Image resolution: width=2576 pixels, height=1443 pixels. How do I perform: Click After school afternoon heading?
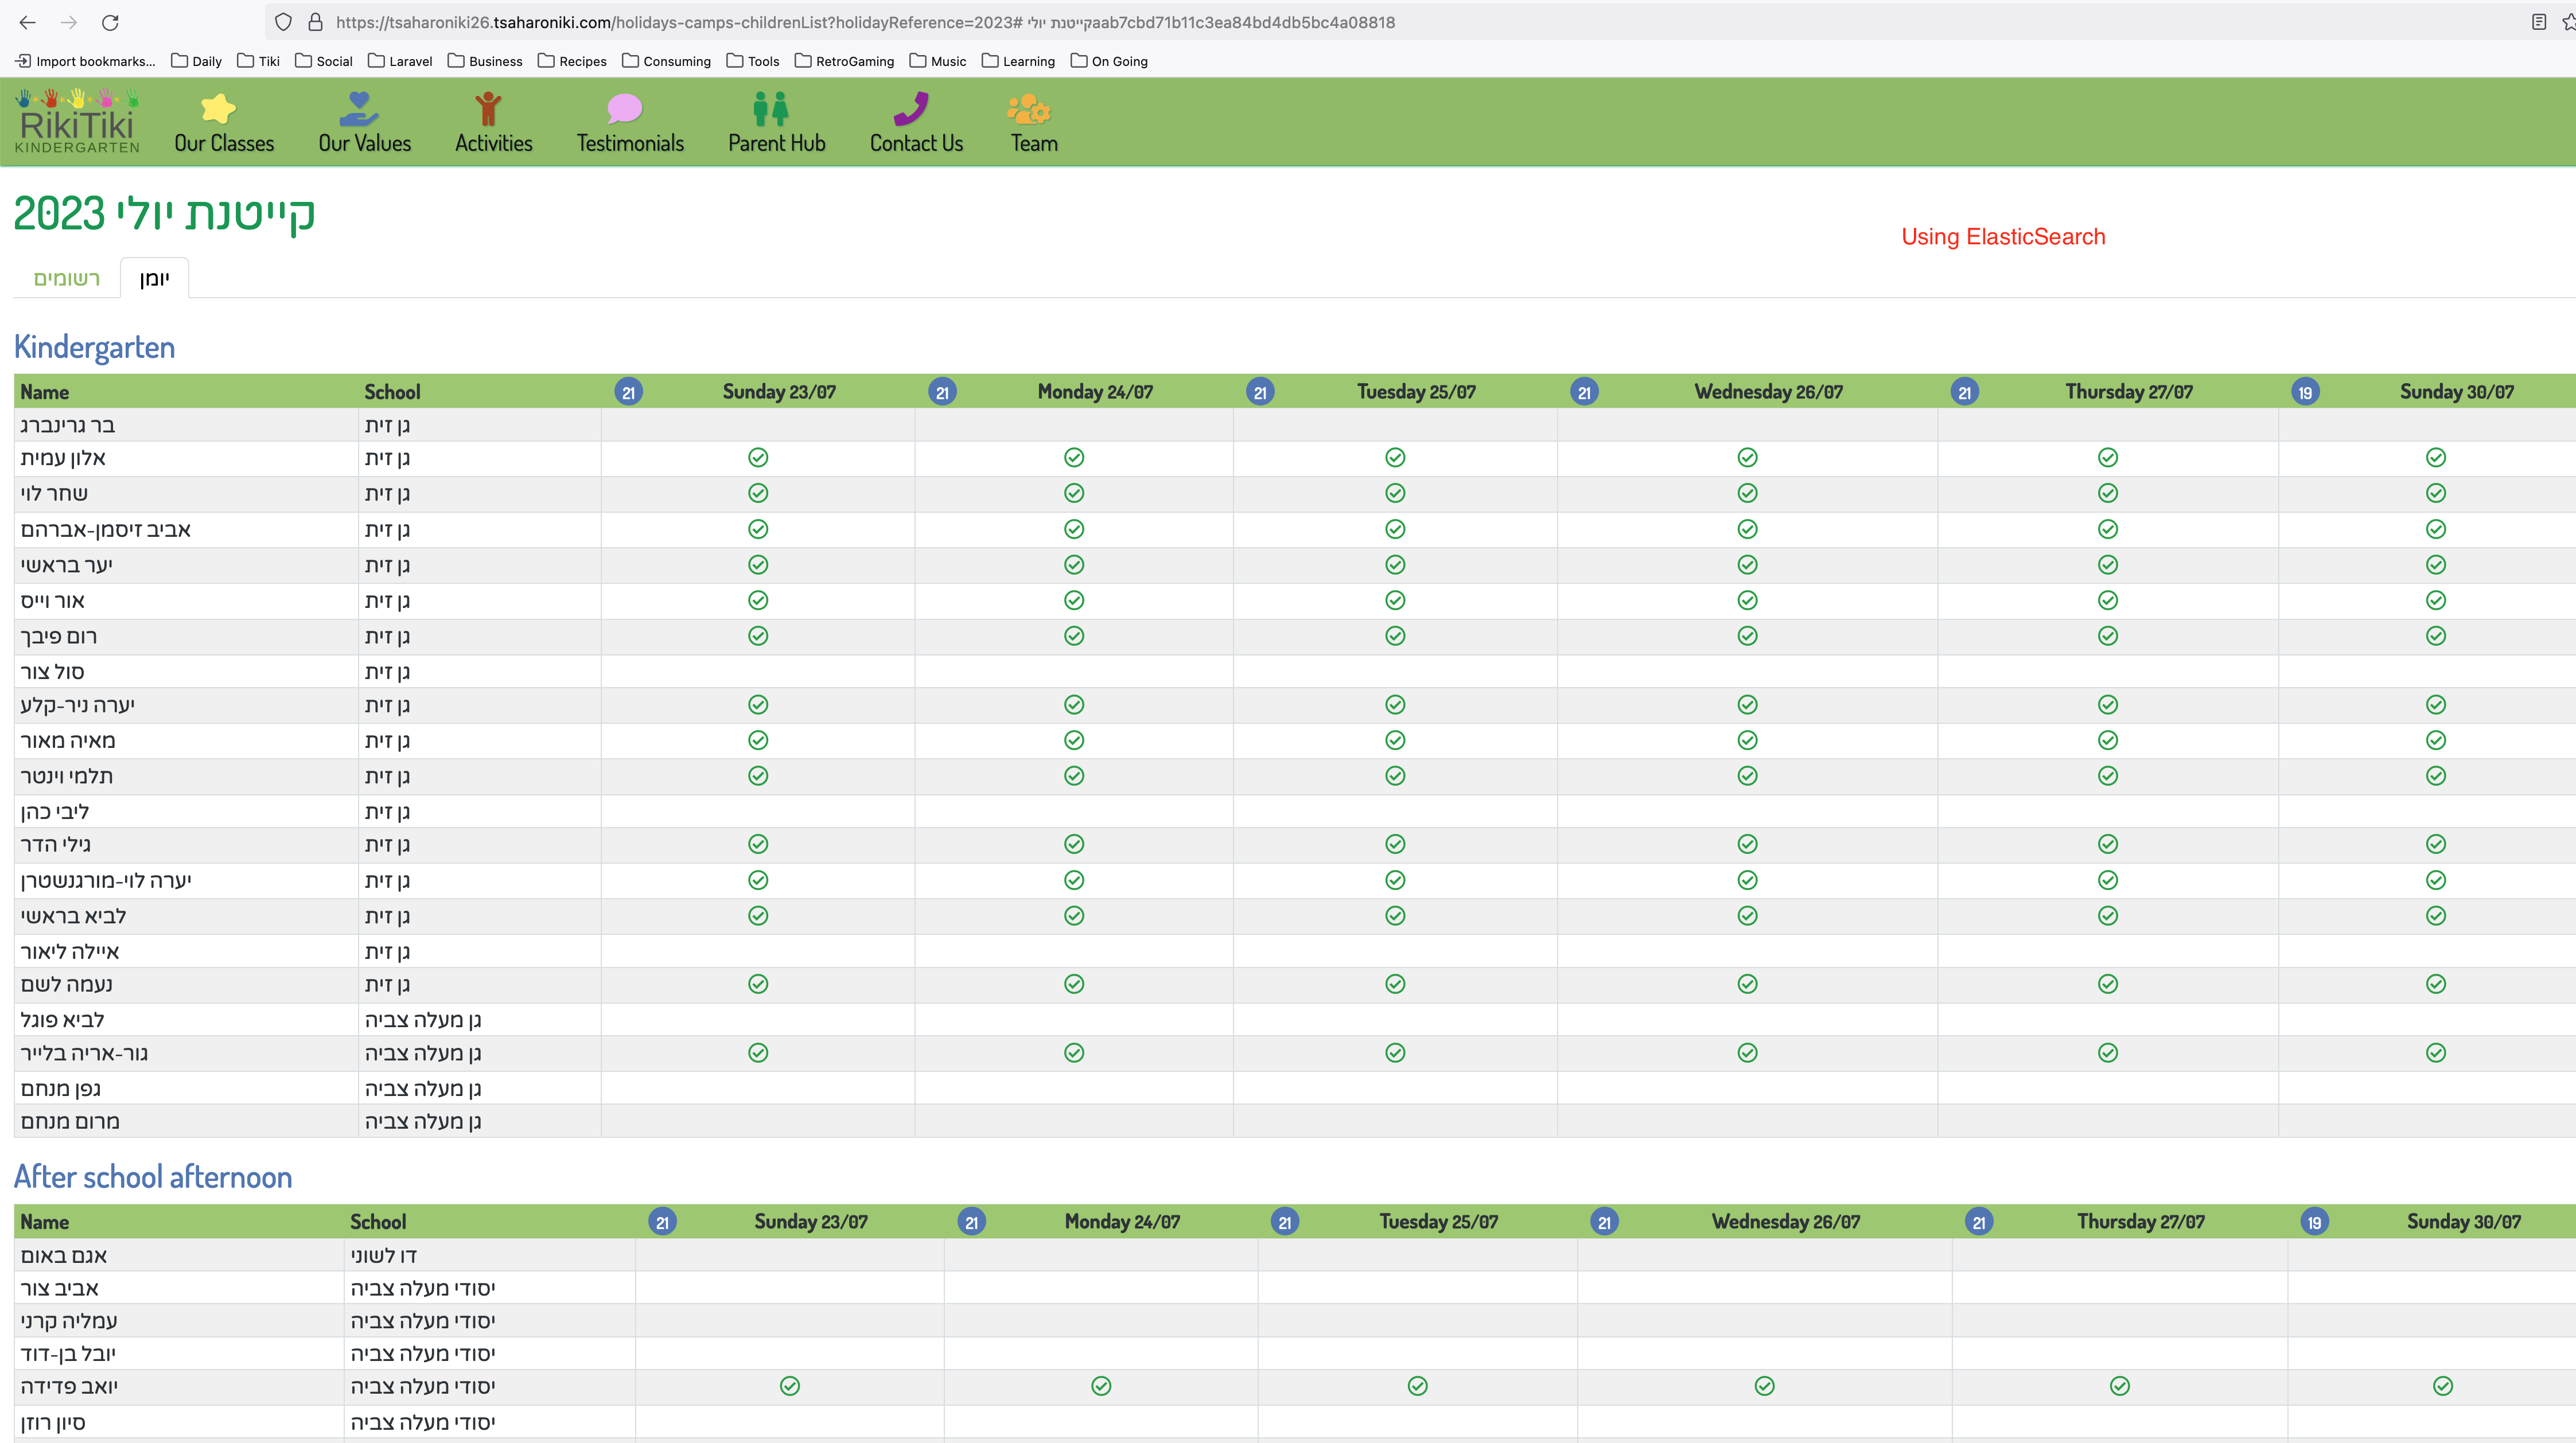153,1177
